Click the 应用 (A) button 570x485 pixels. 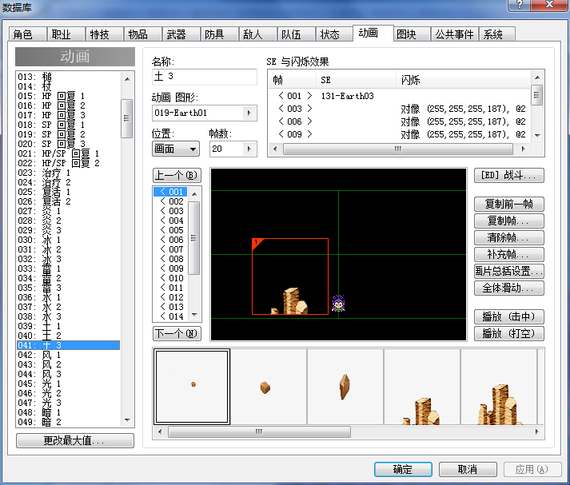tap(532, 469)
